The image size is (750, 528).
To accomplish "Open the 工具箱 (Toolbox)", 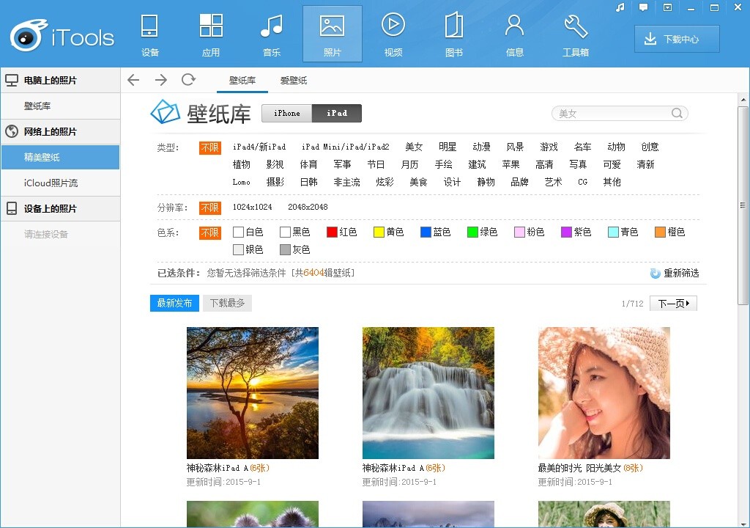I will (x=576, y=33).
